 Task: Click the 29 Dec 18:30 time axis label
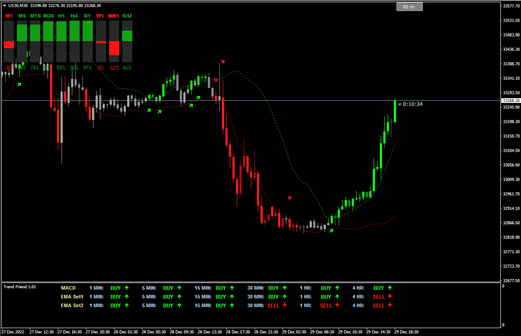[x=406, y=332]
